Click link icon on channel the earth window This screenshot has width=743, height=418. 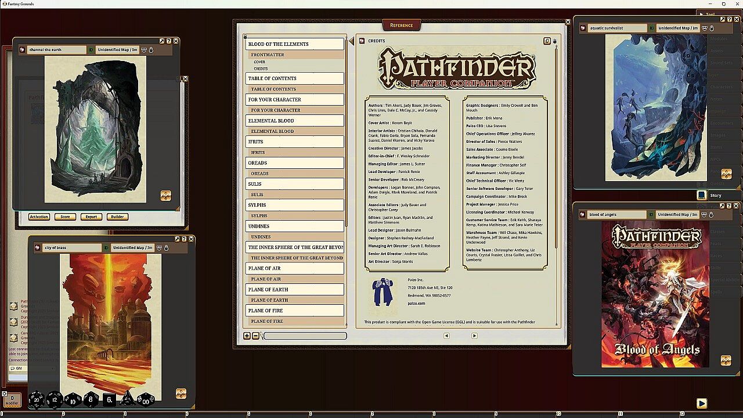pos(22,50)
